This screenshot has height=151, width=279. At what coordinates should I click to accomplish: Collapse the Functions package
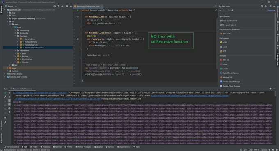pyautogui.click(x=15, y=36)
